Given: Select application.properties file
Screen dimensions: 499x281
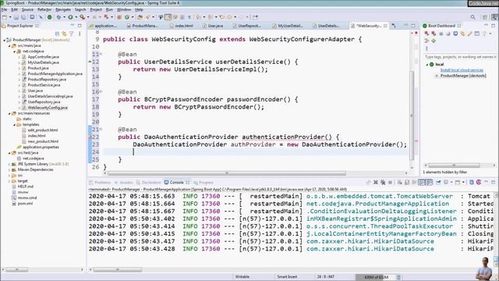Looking at the screenshot, I should click(41, 148).
